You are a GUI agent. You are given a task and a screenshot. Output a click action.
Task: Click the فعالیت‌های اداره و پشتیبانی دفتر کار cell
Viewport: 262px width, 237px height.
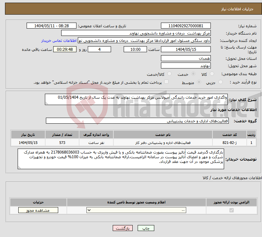[x=163, y=143]
